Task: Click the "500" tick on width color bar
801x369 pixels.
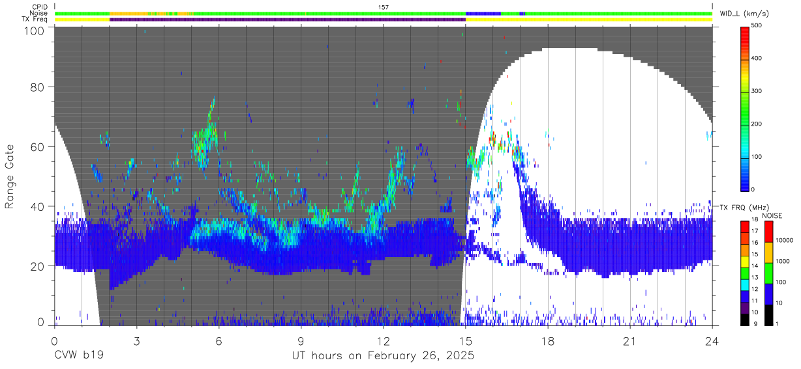Action: pos(758,26)
